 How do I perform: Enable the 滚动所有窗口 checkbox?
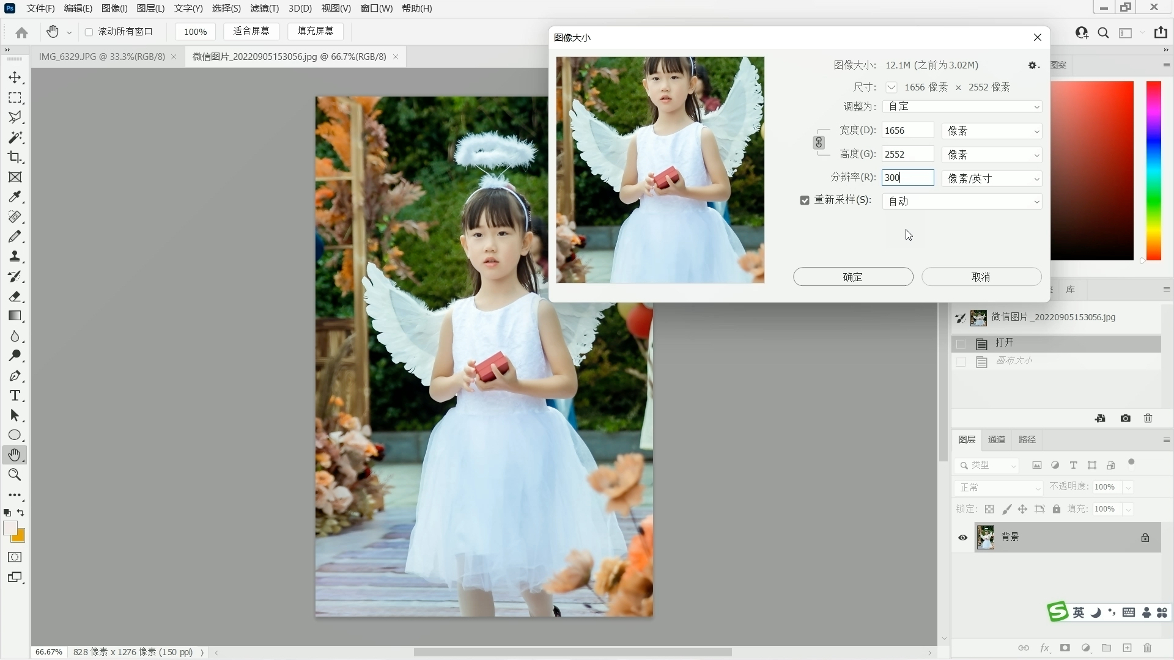pos(89,32)
